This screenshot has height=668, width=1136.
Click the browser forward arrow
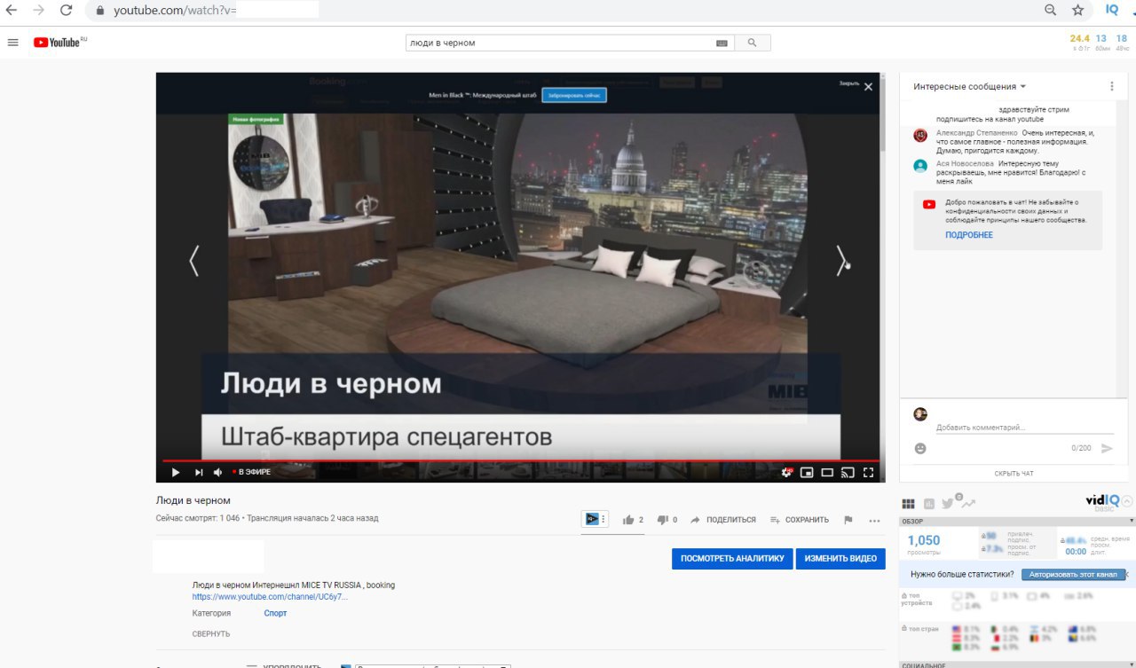pos(38,11)
